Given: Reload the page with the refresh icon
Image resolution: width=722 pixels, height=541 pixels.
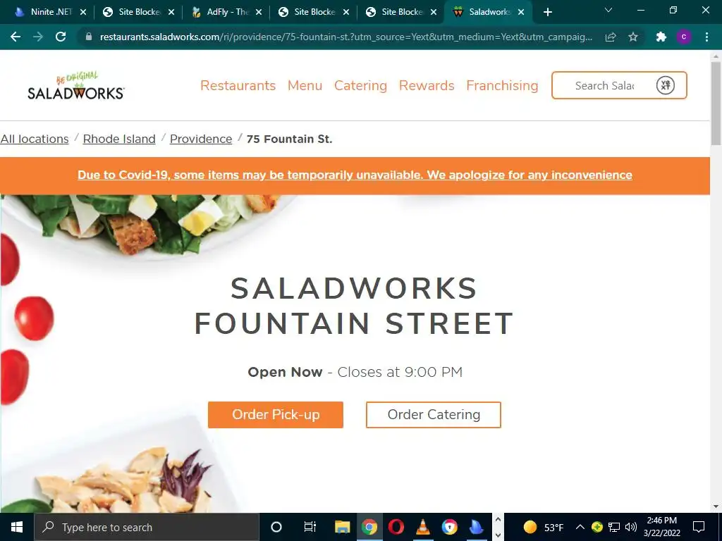Looking at the screenshot, I should 61,37.
